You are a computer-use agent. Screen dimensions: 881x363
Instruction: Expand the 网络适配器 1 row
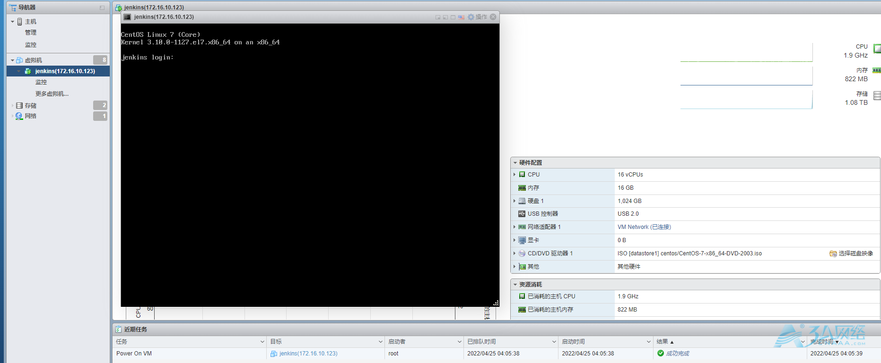[515, 227]
